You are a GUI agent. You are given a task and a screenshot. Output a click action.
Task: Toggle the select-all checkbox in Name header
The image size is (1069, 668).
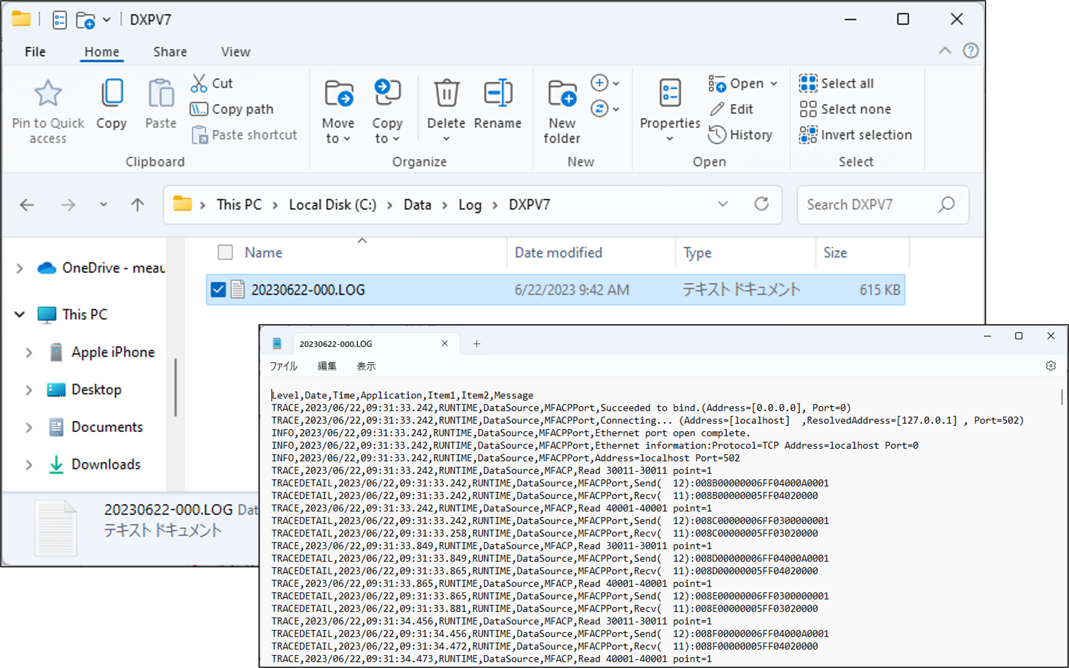[225, 253]
